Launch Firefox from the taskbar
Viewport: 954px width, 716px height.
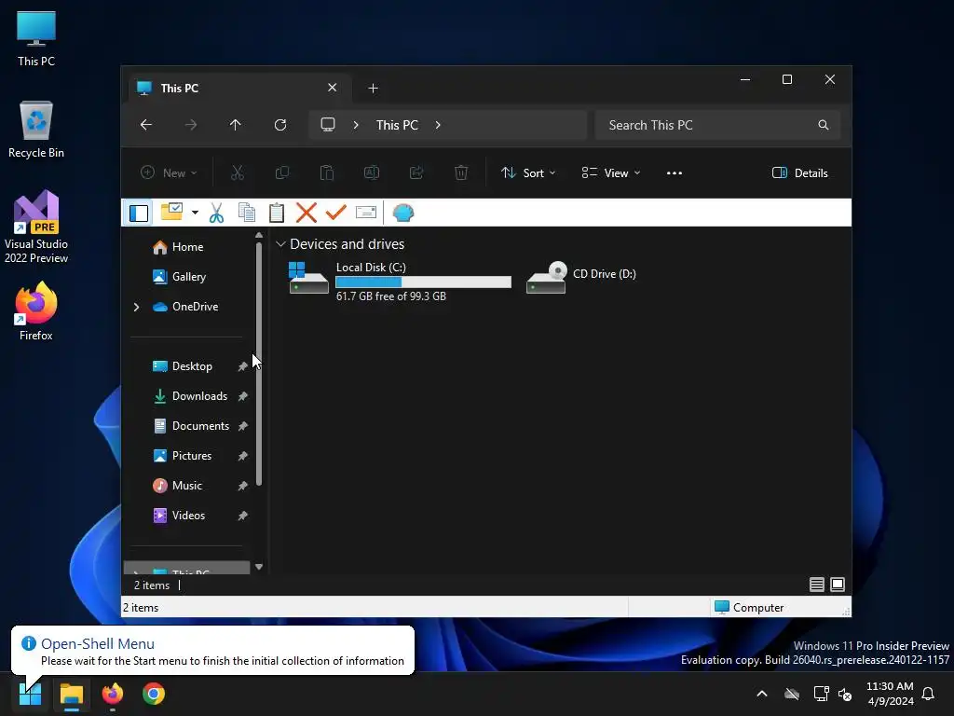tap(113, 694)
